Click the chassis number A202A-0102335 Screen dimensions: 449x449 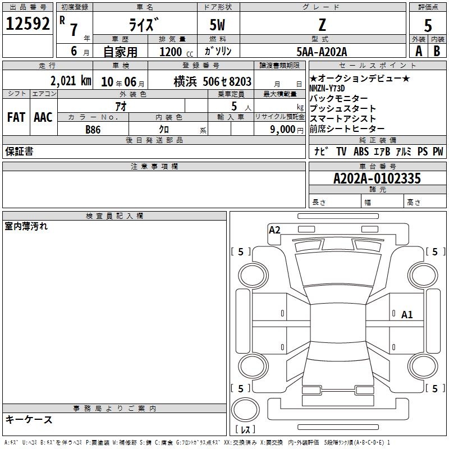377,178
